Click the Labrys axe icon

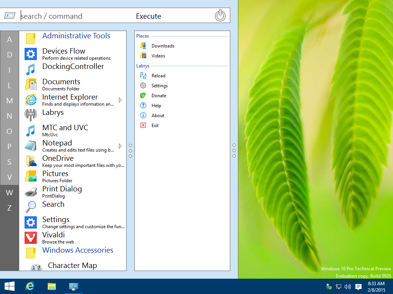[x=31, y=115]
